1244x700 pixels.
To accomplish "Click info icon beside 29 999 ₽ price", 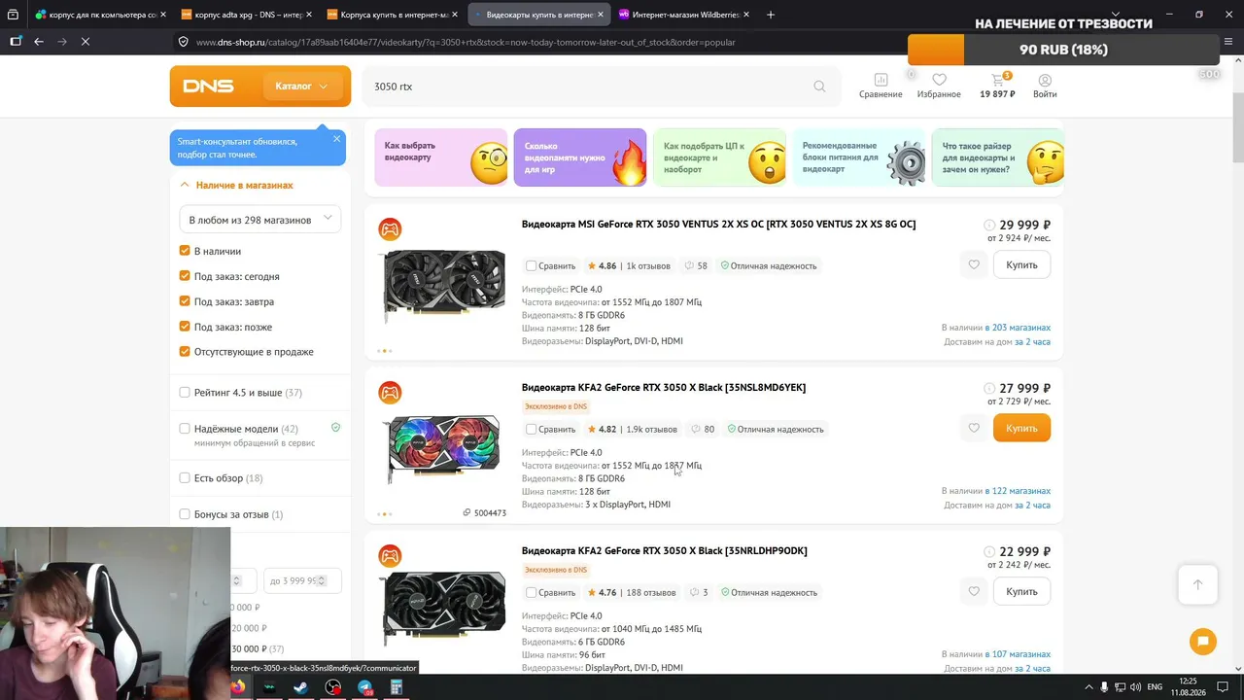I will pos(989,225).
